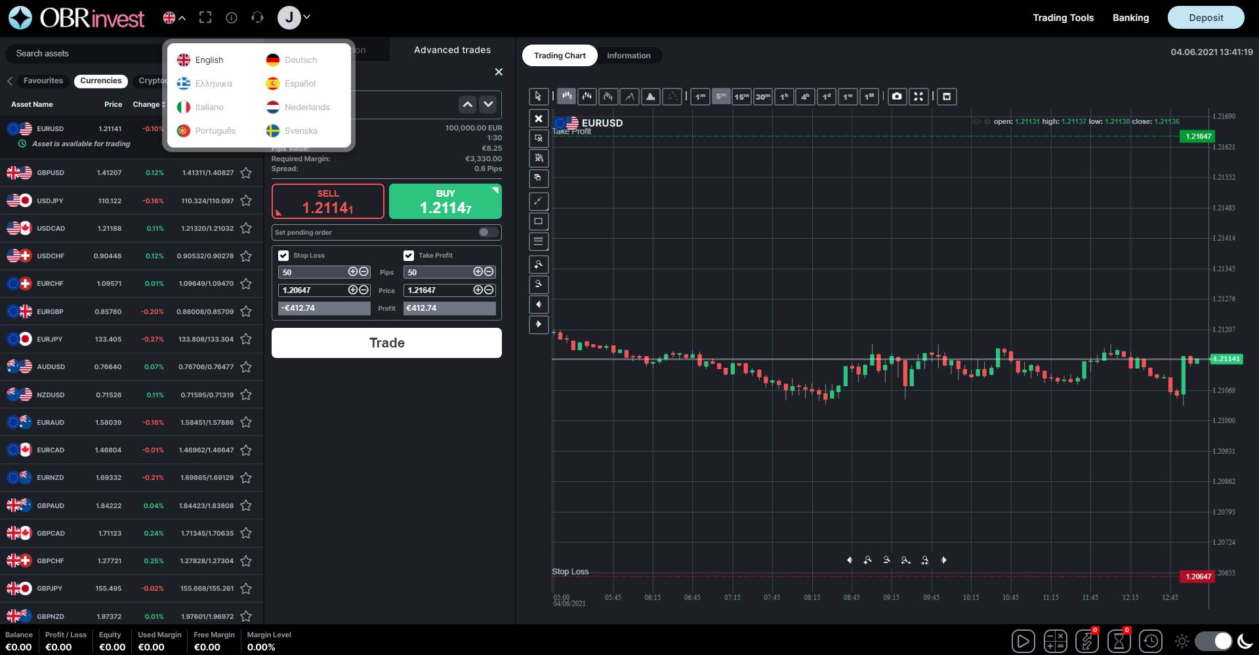Take a chart screenshot with the camera icon
1259x655 pixels.
click(897, 96)
